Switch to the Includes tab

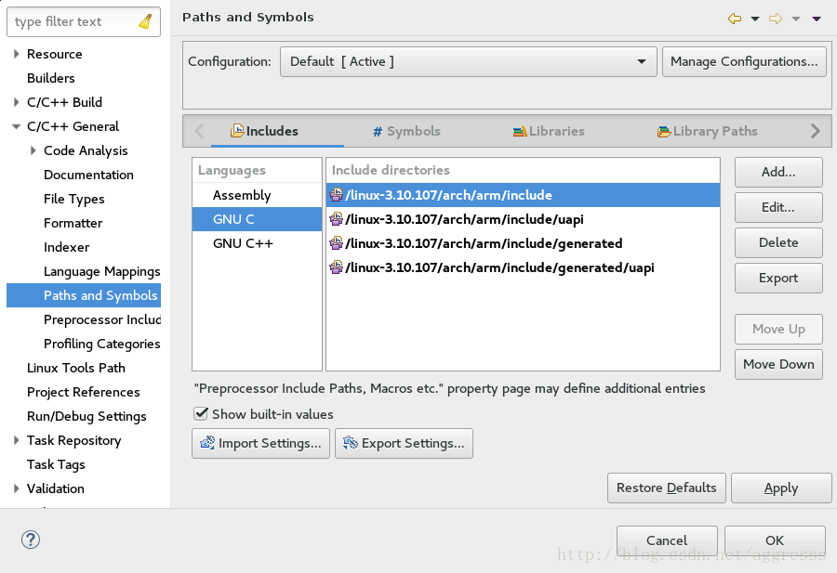264,131
